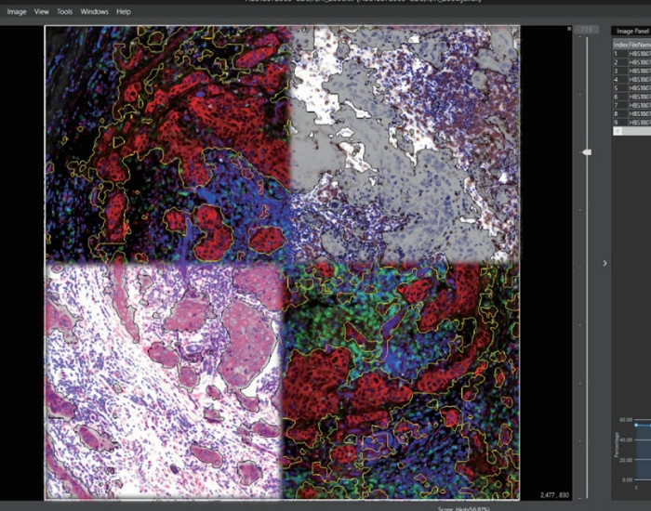Click the FileName column header
The image size is (651, 511).
pos(640,45)
